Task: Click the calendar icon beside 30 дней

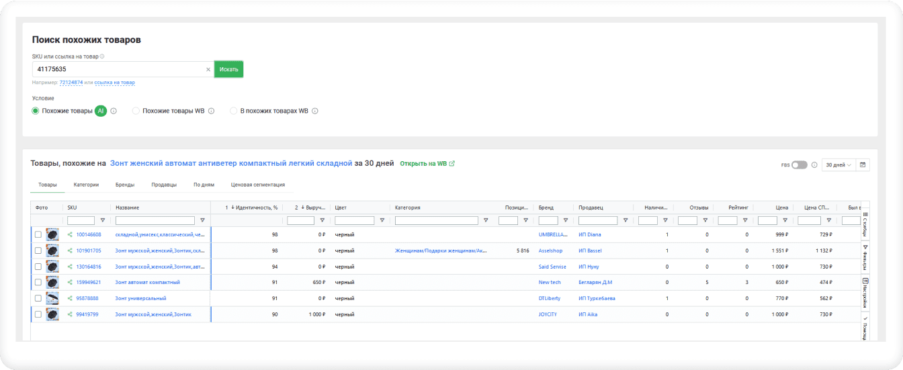Action: [x=863, y=165]
